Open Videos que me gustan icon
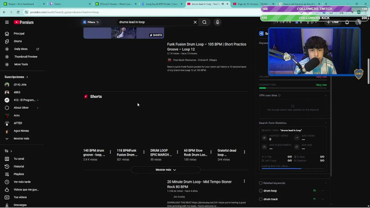Image resolution: width=370 pixels, height=208 pixels. (7, 190)
